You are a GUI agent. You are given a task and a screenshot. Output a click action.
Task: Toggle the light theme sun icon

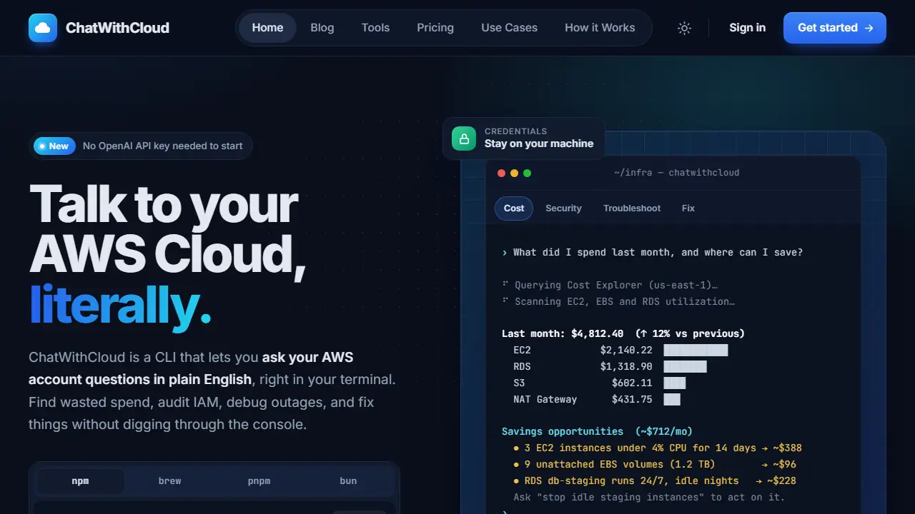coord(684,28)
